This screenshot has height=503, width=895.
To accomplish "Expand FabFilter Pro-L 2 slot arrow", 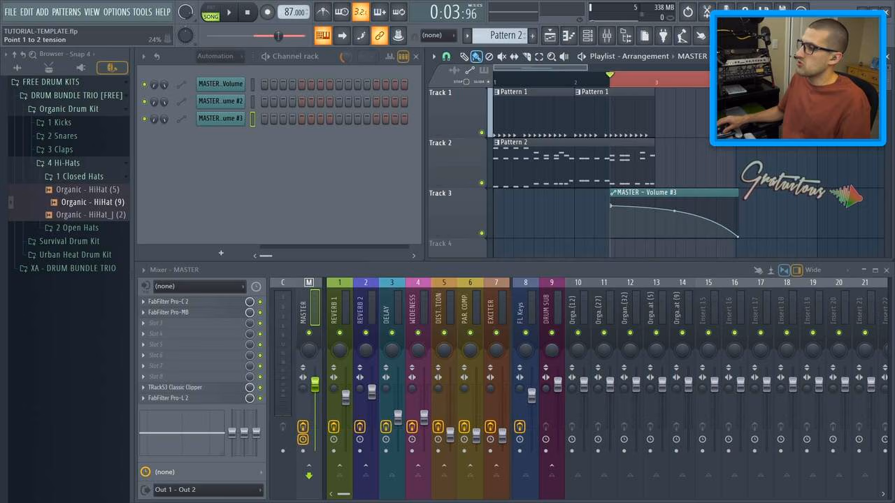I will [143, 398].
